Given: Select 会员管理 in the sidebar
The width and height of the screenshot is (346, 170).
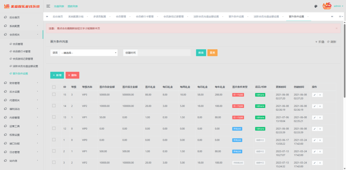Looking at the screenshot, I should [x=18, y=44].
